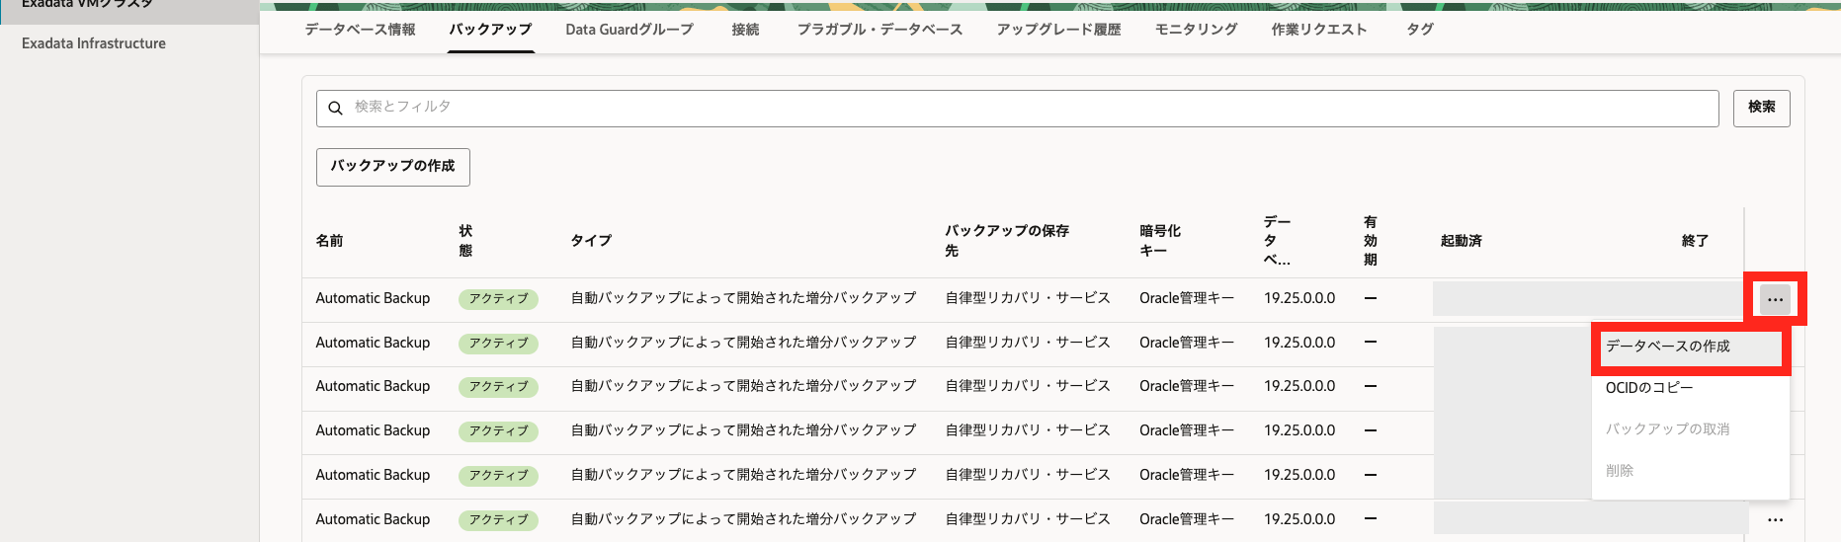Switch to モニタリング tab
1841x542 pixels.
pyautogui.click(x=1196, y=30)
